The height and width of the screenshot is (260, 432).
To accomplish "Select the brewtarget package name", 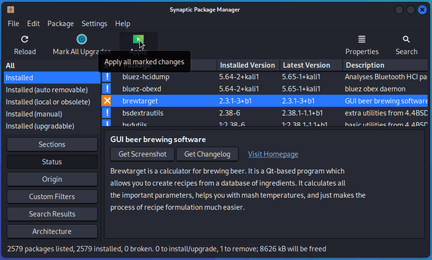I will (x=140, y=101).
